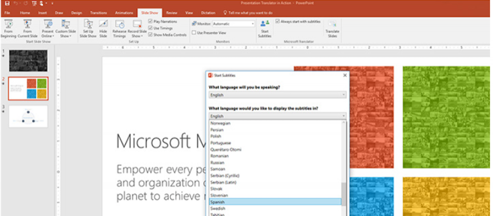This screenshot has width=493, height=216.
Task: Choose Polish in the language list
Action: pyautogui.click(x=275, y=136)
